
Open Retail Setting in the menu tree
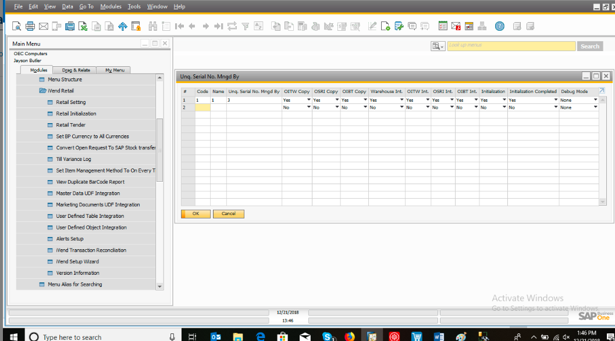point(70,102)
